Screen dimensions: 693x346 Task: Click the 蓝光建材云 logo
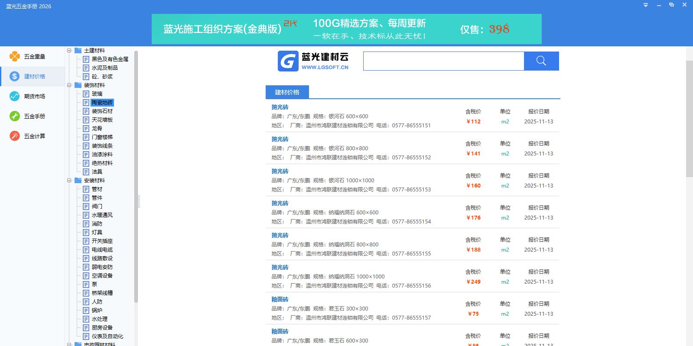[x=313, y=61]
